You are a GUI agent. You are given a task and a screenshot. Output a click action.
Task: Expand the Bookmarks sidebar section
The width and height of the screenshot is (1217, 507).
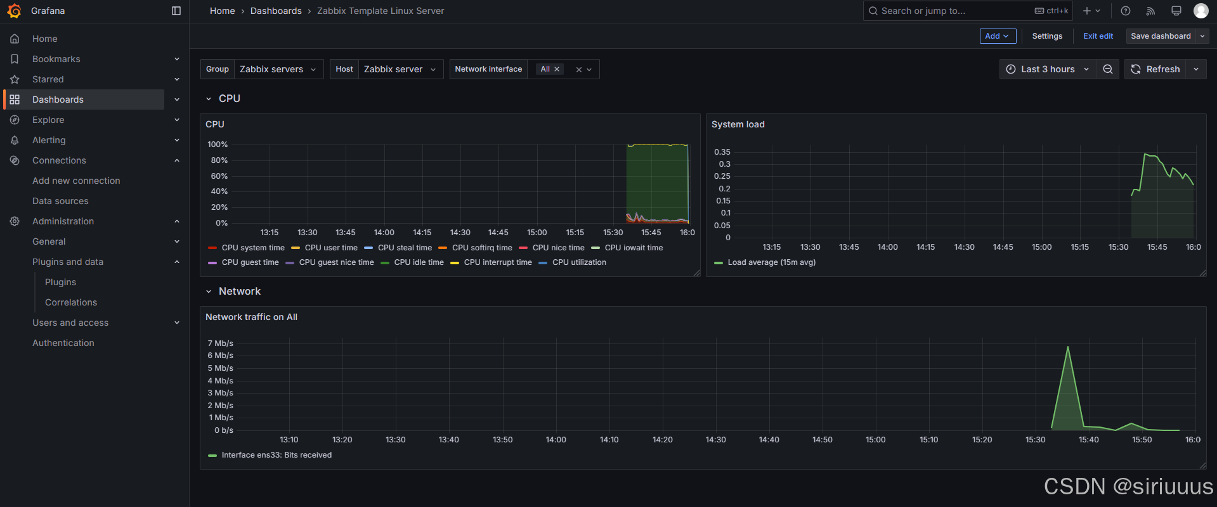177,59
